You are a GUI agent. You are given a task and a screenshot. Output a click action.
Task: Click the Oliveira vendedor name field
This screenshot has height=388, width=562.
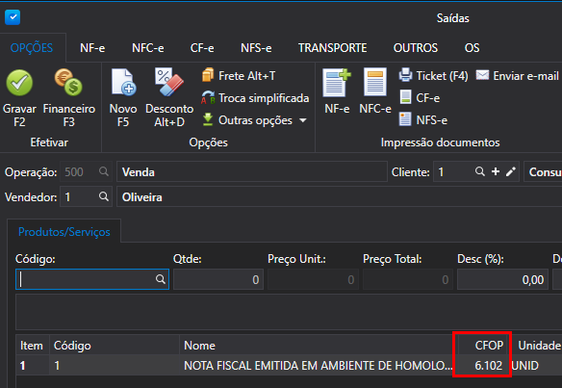point(339,196)
